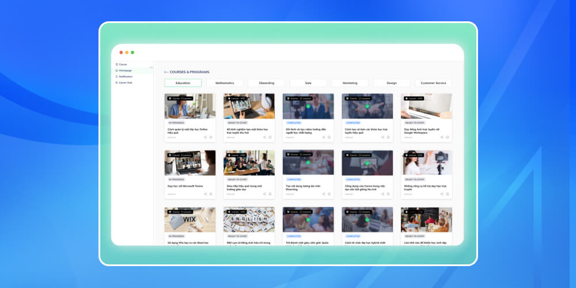576x288 pixels.
Task: Bookmark the Google Workspace English teaching card
Action: 448,137
